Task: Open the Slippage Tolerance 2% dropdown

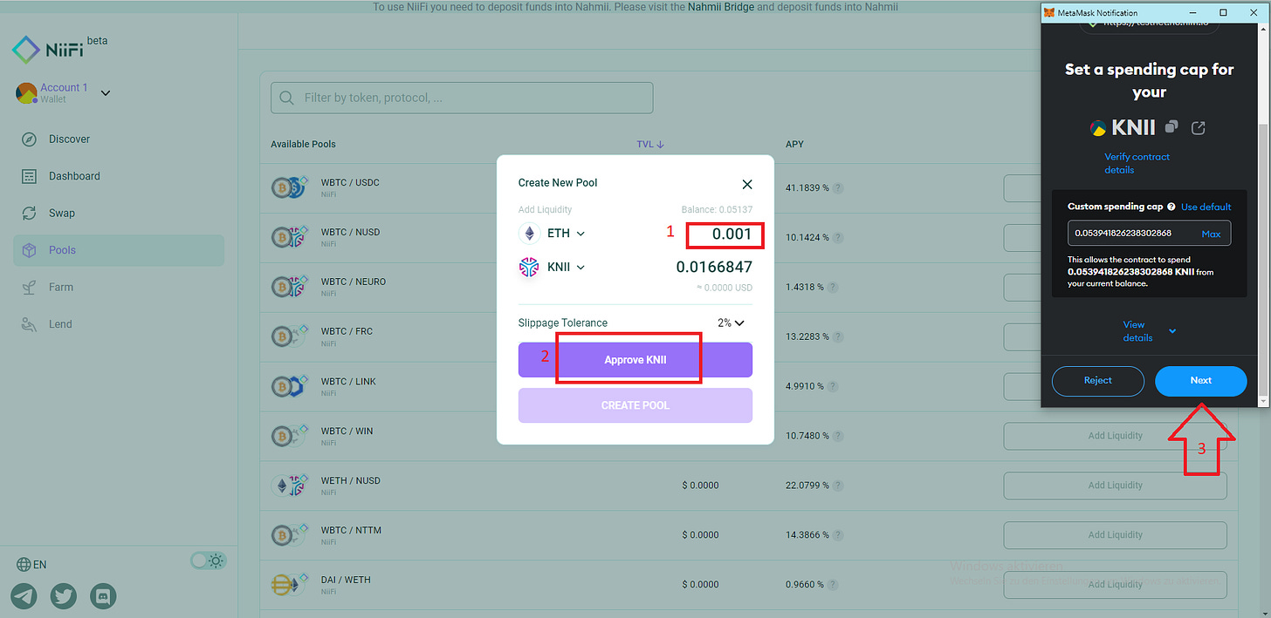Action: pyautogui.click(x=731, y=323)
